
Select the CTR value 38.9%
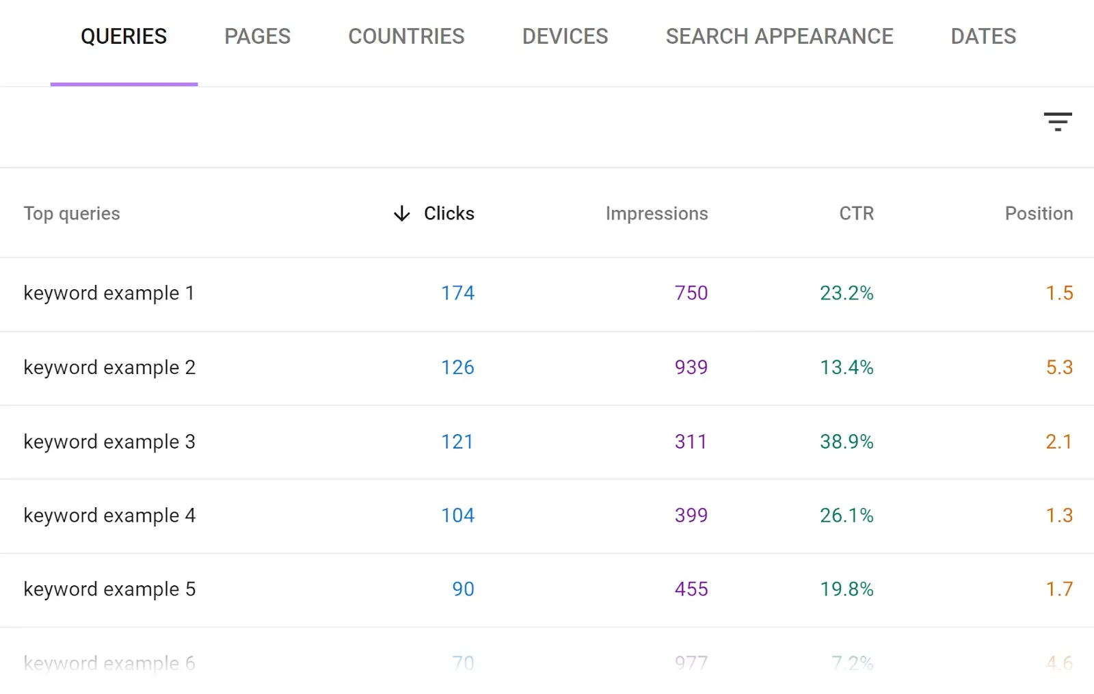pos(846,442)
